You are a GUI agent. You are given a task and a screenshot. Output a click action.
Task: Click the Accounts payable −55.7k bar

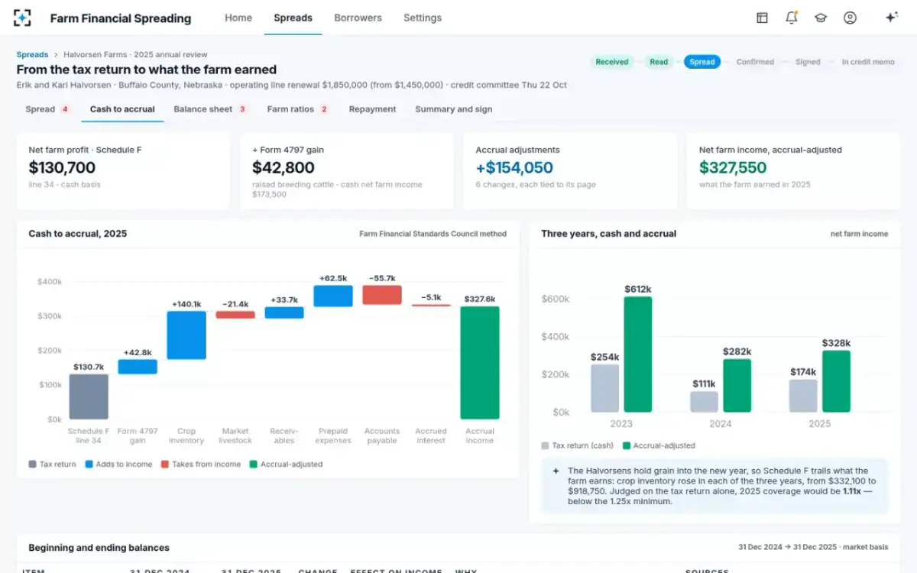click(382, 295)
